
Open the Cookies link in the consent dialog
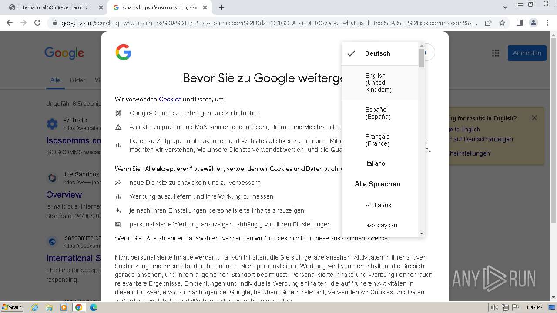pos(170,99)
